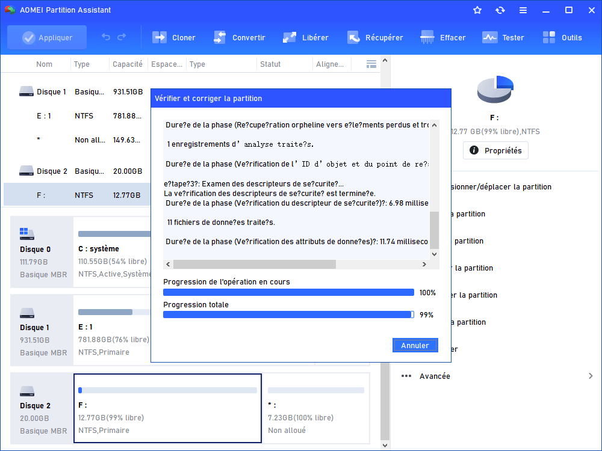602x451 pixels.
Task: Toggle the column list view icon
Action: 371,64
